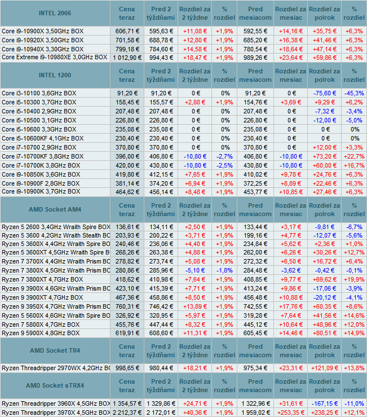Select the +73,20 € half-year difference
Viewport: 367px width, 417px height.
[x=325, y=157]
